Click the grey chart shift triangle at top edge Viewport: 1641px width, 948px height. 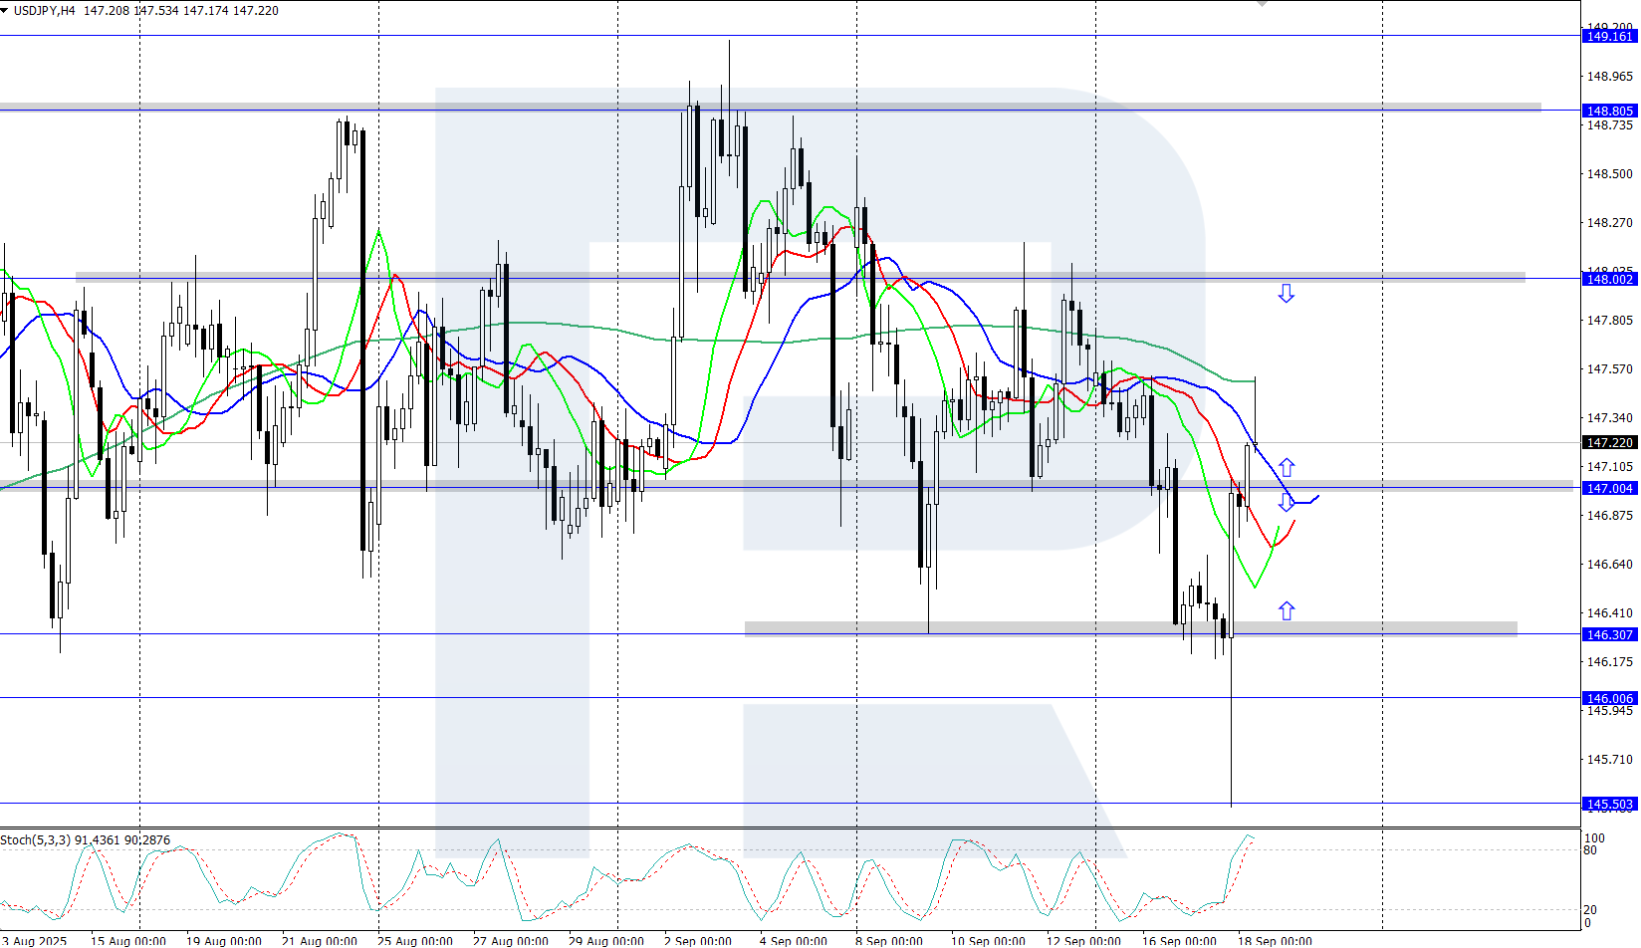pos(1263,4)
